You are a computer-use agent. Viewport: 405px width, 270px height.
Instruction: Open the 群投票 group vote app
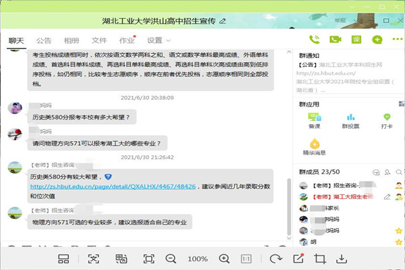350,121
